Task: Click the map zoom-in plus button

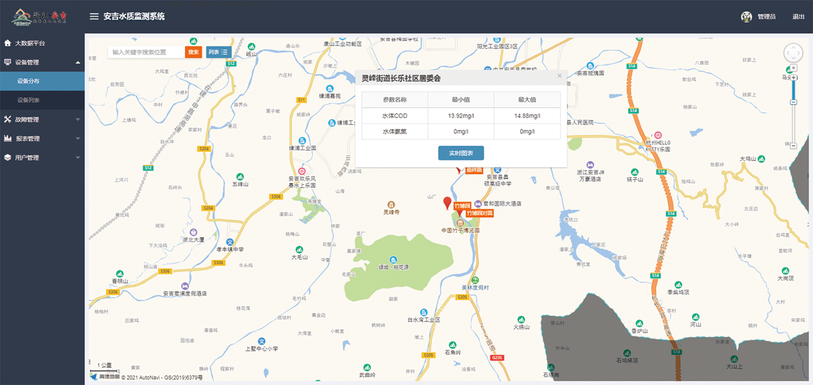Action: pyautogui.click(x=793, y=78)
